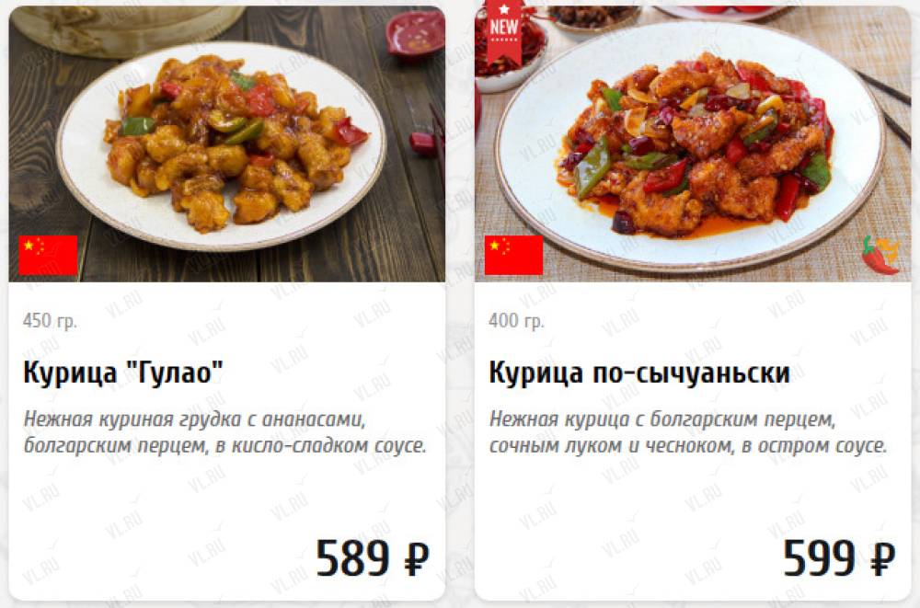Open the Курица по-сычуаньски dish photo
Image resolution: width=920 pixels, height=608 pixels.
(x=693, y=143)
